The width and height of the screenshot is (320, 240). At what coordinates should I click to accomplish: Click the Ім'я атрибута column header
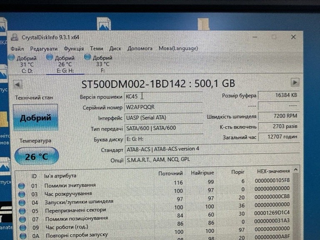tap(60, 176)
